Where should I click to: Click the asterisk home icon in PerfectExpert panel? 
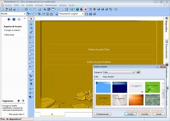(x=14, y=20)
